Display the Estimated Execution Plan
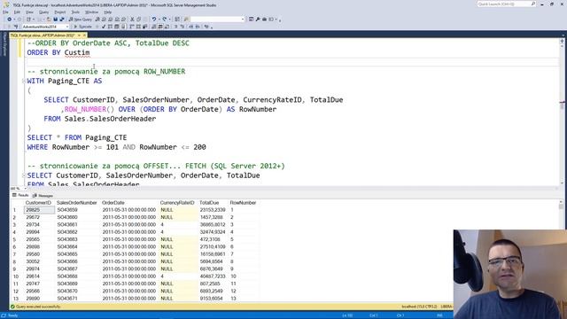The height and width of the screenshot is (319, 567). pyautogui.click(x=110, y=27)
